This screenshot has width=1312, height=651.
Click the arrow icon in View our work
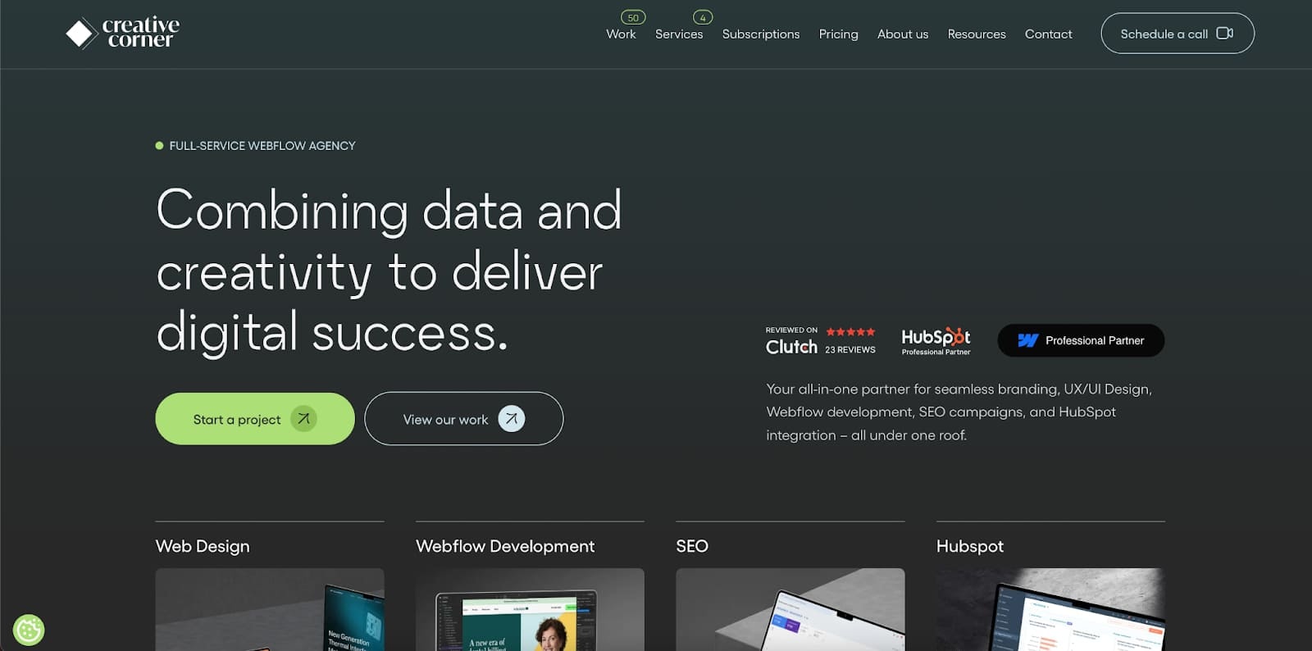(x=512, y=419)
